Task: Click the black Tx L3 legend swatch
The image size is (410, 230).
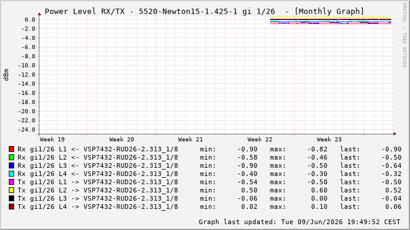Action: [x=11, y=198]
